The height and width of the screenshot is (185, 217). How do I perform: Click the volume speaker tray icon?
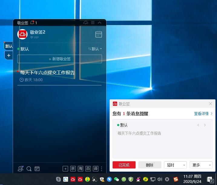(160, 179)
